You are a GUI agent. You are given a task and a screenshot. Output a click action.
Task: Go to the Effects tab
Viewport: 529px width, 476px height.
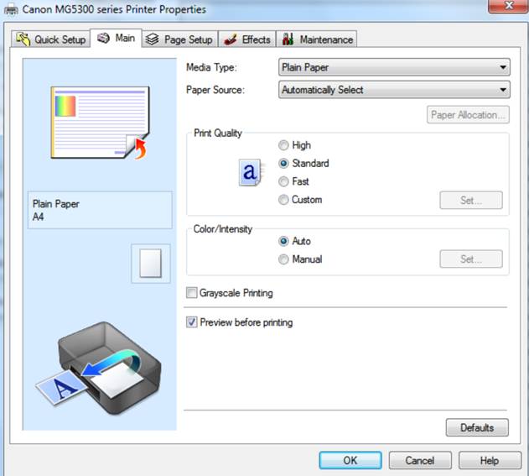[x=247, y=39]
